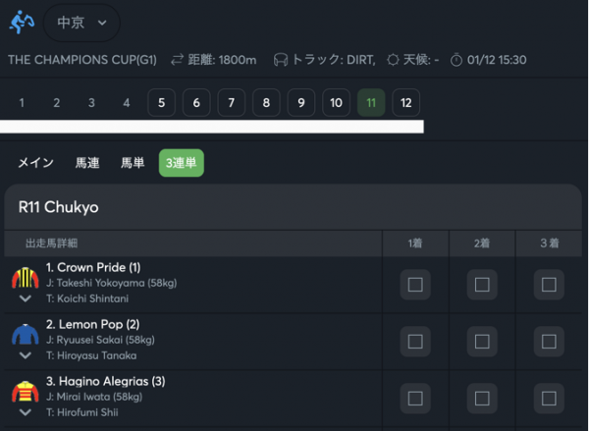Click Hagino Alegrias' red yellow silk icon
The image size is (589, 431).
click(26, 392)
